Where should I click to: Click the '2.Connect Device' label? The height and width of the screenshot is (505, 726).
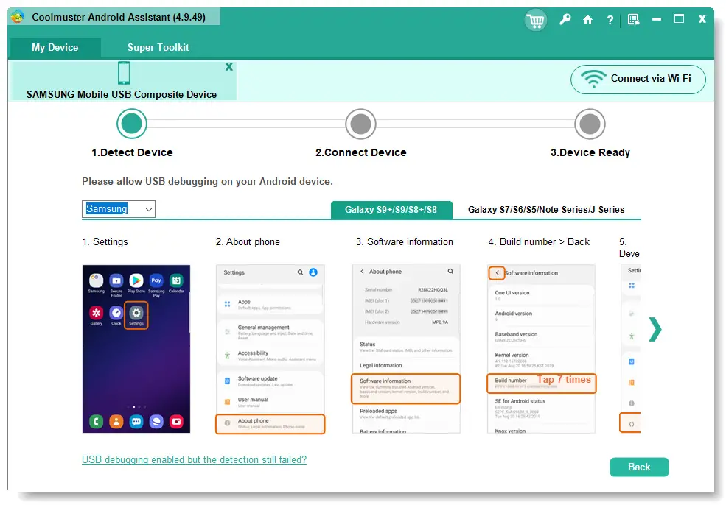coord(360,152)
